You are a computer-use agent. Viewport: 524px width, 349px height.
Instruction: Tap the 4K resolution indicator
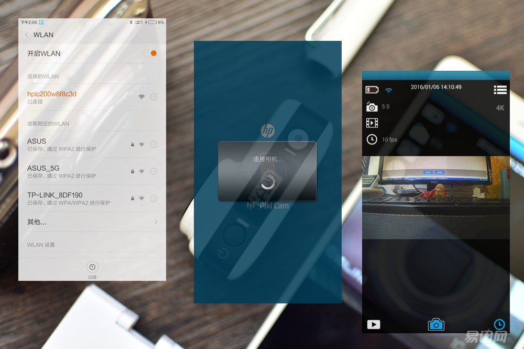click(x=500, y=108)
